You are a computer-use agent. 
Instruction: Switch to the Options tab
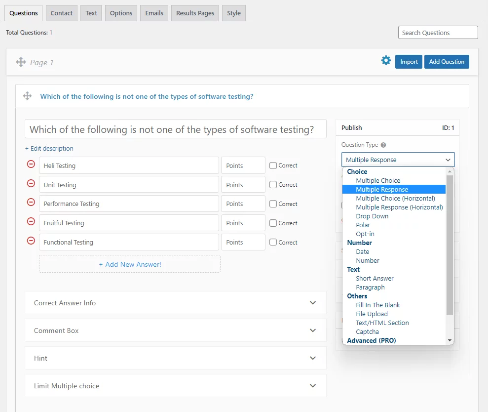pyautogui.click(x=121, y=13)
